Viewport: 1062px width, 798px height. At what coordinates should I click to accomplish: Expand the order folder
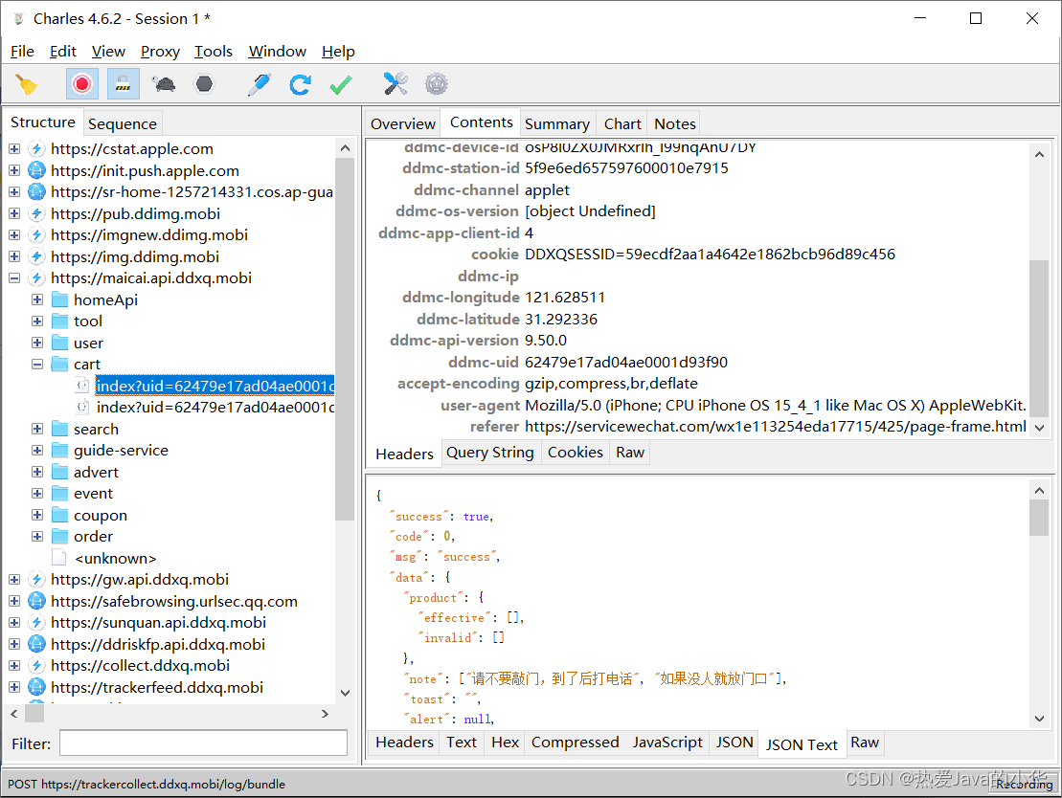pyautogui.click(x=37, y=537)
